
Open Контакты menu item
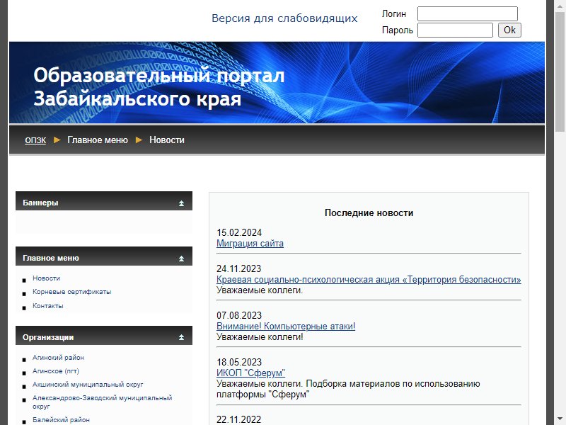tap(47, 306)
